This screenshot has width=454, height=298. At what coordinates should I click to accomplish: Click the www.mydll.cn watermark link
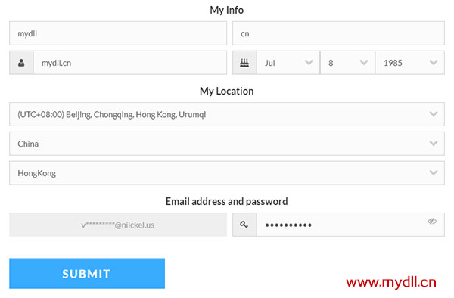(x=391, y=282)
